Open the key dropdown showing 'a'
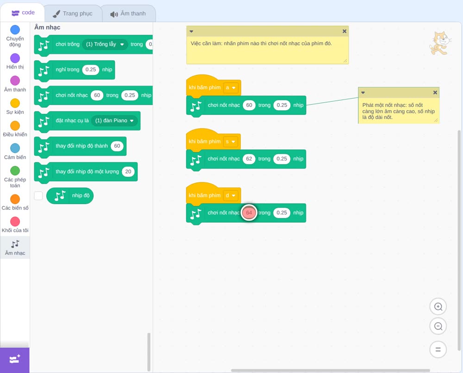The image size is (463, 373). click(x=231, y=87)
